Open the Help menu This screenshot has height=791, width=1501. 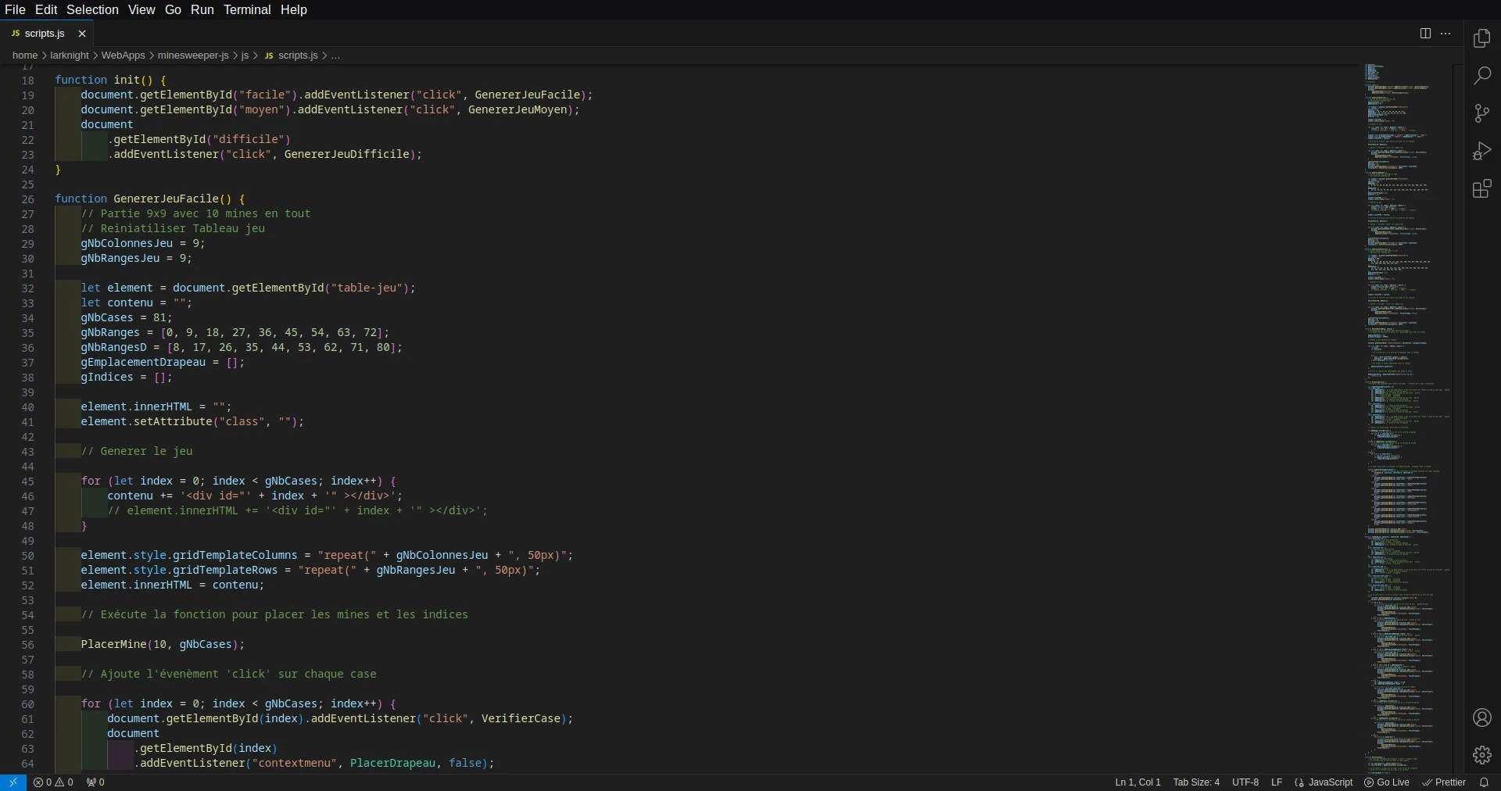tap(294, 9)
